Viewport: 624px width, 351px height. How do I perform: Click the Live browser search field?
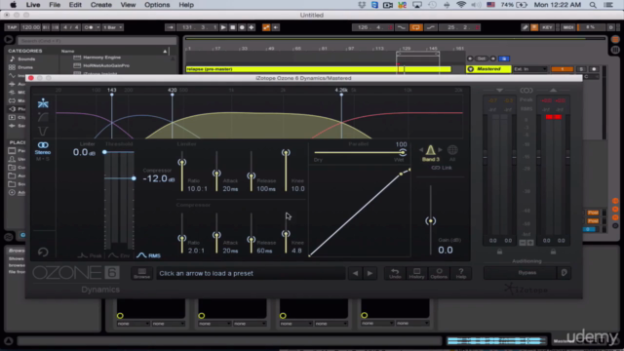(x=97, y=41)
